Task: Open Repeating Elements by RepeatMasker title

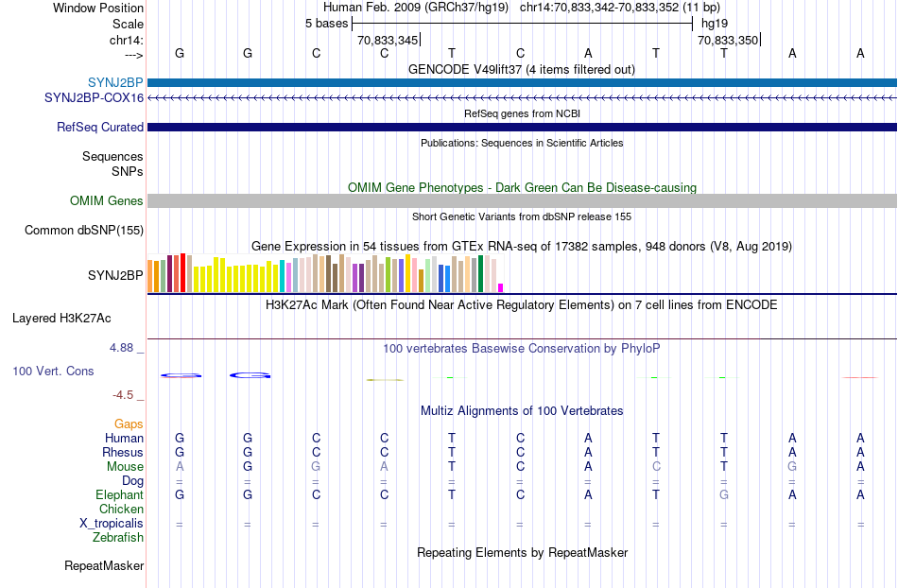Action: [522, 552]
